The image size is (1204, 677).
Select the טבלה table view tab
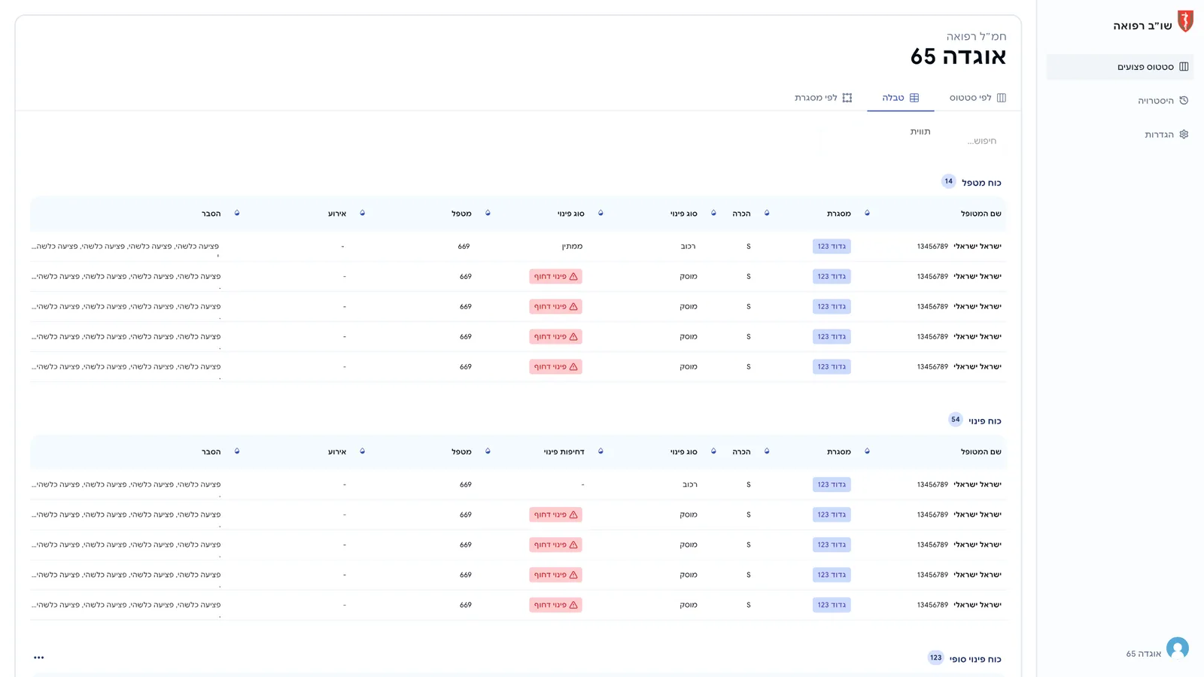[x=901, y=98]
